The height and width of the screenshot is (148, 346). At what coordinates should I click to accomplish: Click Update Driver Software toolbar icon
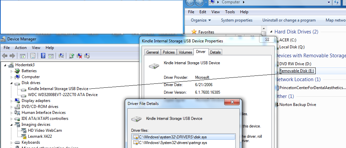[x=72, y=56]
